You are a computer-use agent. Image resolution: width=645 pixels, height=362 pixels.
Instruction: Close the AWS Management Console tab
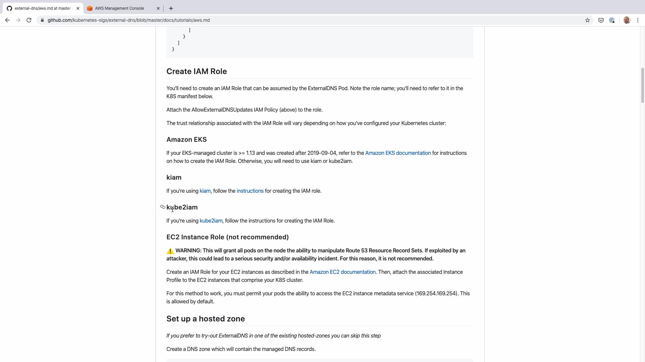click(158, 8)
